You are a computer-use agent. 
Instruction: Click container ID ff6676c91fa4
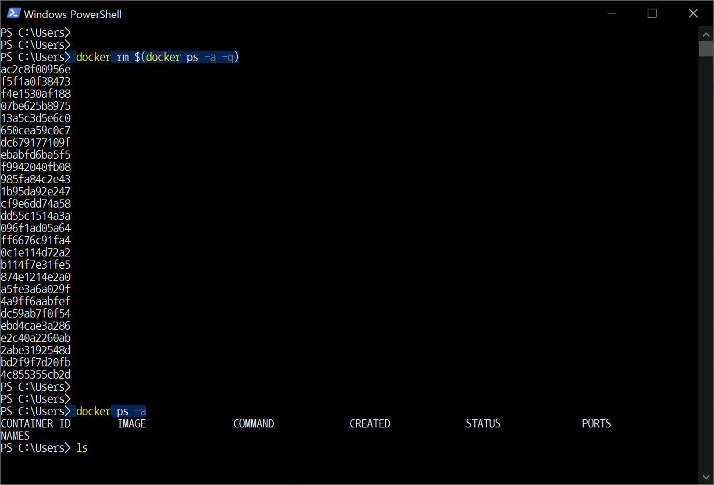point(36,240)
